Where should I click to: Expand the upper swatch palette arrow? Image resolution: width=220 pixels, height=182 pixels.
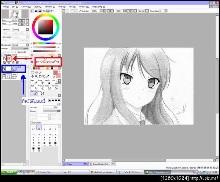pos(59,56)
